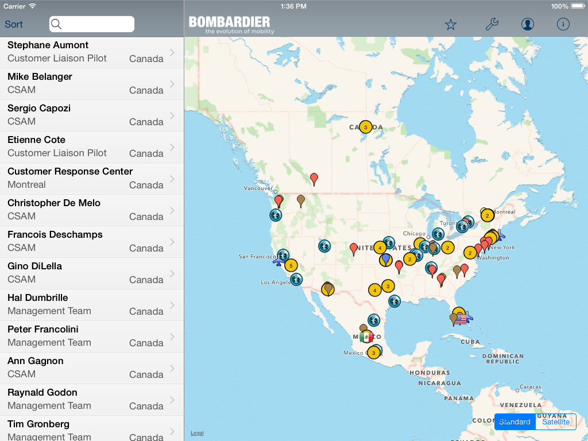The height and width of the screenshot is (441, 588).
Task: Expand Christopher De Melo row chevron
Action: pyautogui.click(x=172, y=210)
